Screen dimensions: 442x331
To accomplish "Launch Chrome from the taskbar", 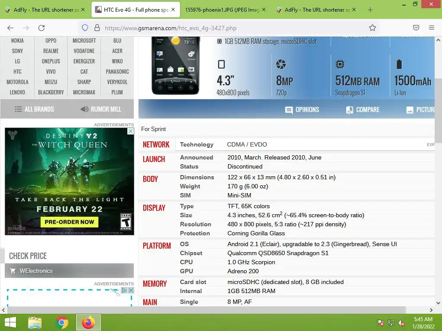I will coord(62,322).
